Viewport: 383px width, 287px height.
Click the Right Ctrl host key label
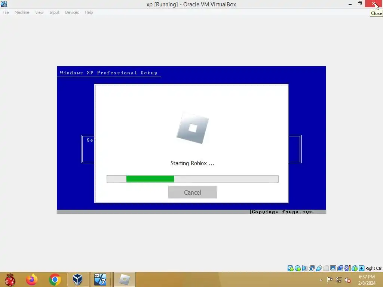(374, 268)
